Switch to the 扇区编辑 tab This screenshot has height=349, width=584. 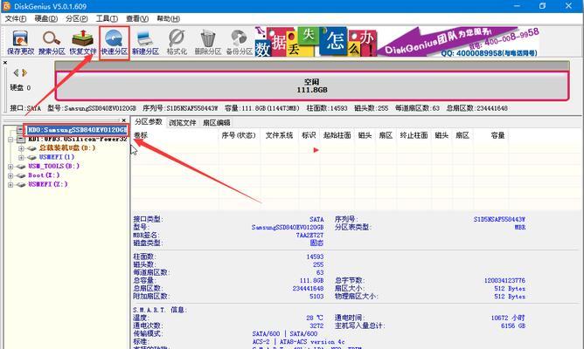pos(217,122)
